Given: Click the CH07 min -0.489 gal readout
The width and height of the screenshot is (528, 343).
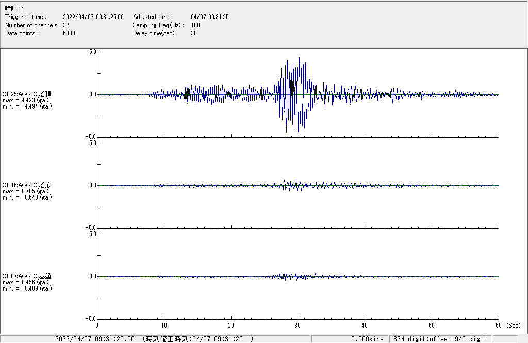Looking at the screenshot, I should pyautogui.click(x=27, y=288).
